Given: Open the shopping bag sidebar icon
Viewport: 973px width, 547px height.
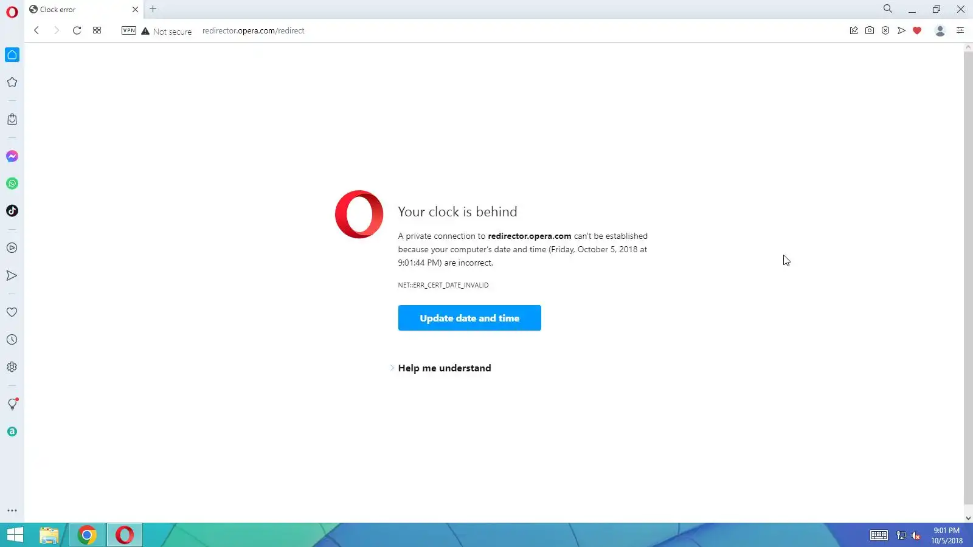Looking at the screenshot, I should click(x=12, y=119).
